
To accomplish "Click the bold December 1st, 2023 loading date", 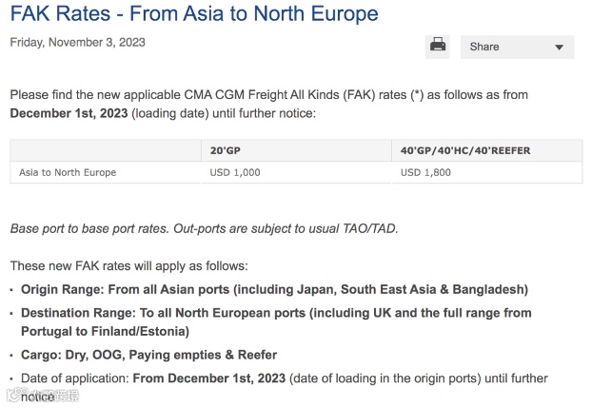I will 69,113.
